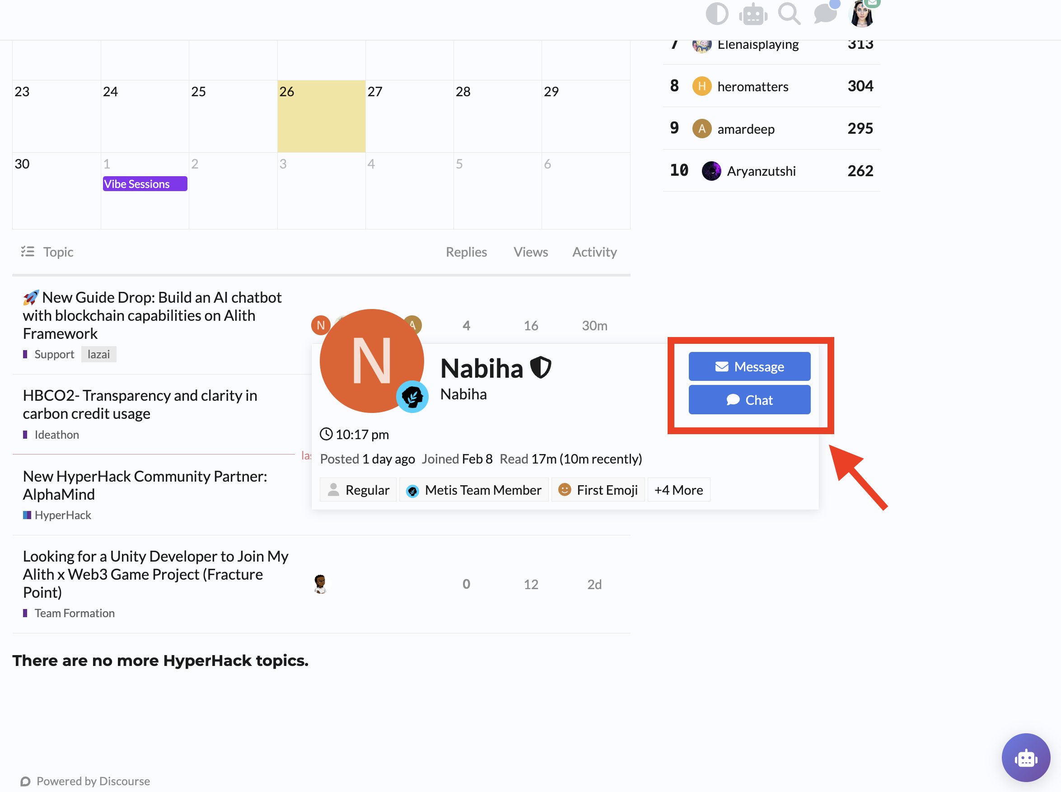Open your profile avatar menu
The width and height of the screenshot is (1061, 792).
[862, 14]
